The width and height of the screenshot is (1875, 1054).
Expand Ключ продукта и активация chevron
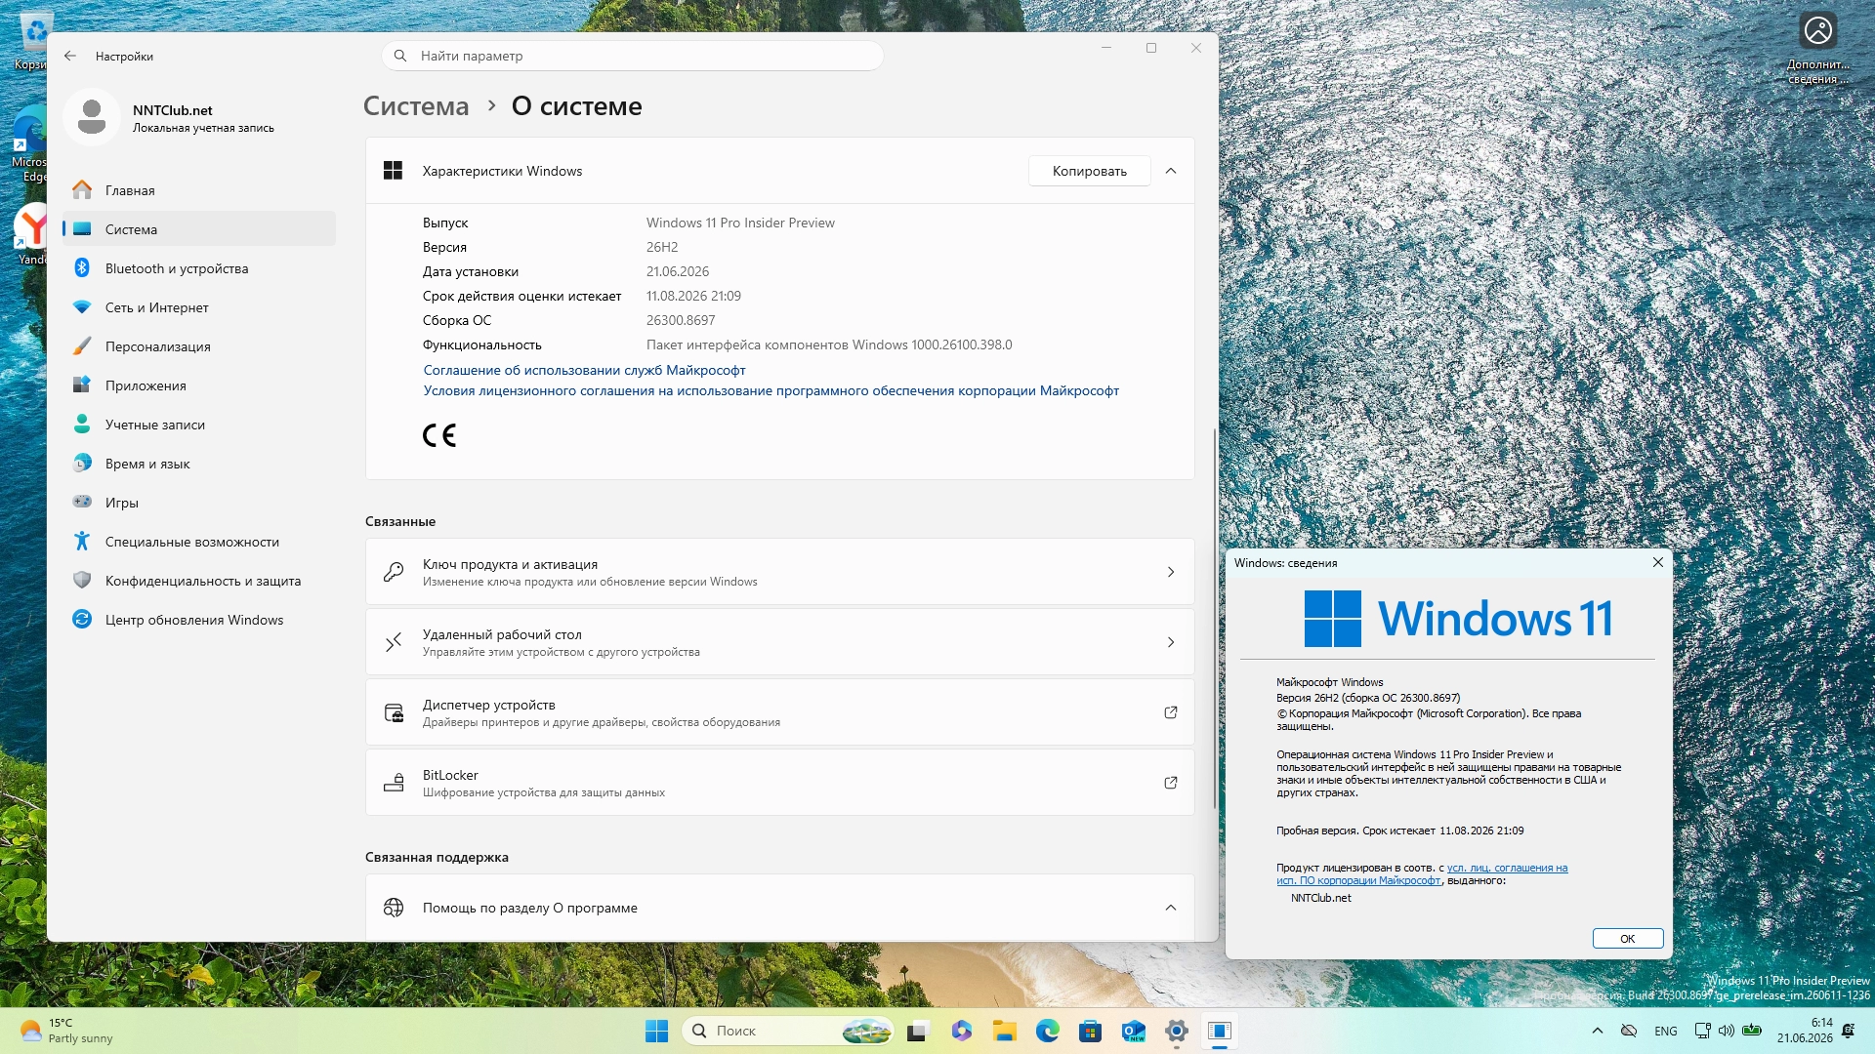(1171, 572)
